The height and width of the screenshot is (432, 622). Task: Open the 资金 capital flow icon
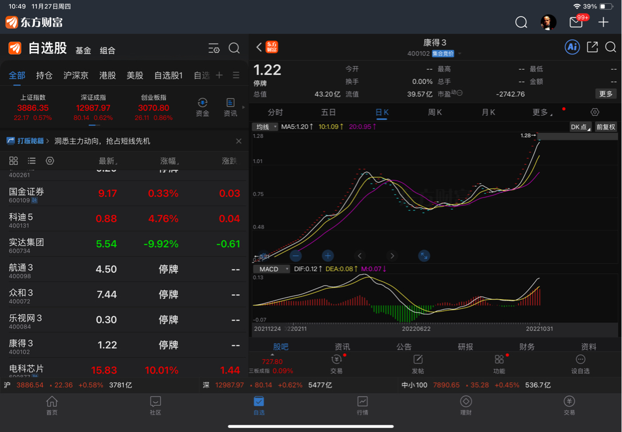click(202, 107)
